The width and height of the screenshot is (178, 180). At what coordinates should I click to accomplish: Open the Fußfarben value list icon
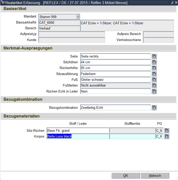pyautogui.click(x=154, y=85)
